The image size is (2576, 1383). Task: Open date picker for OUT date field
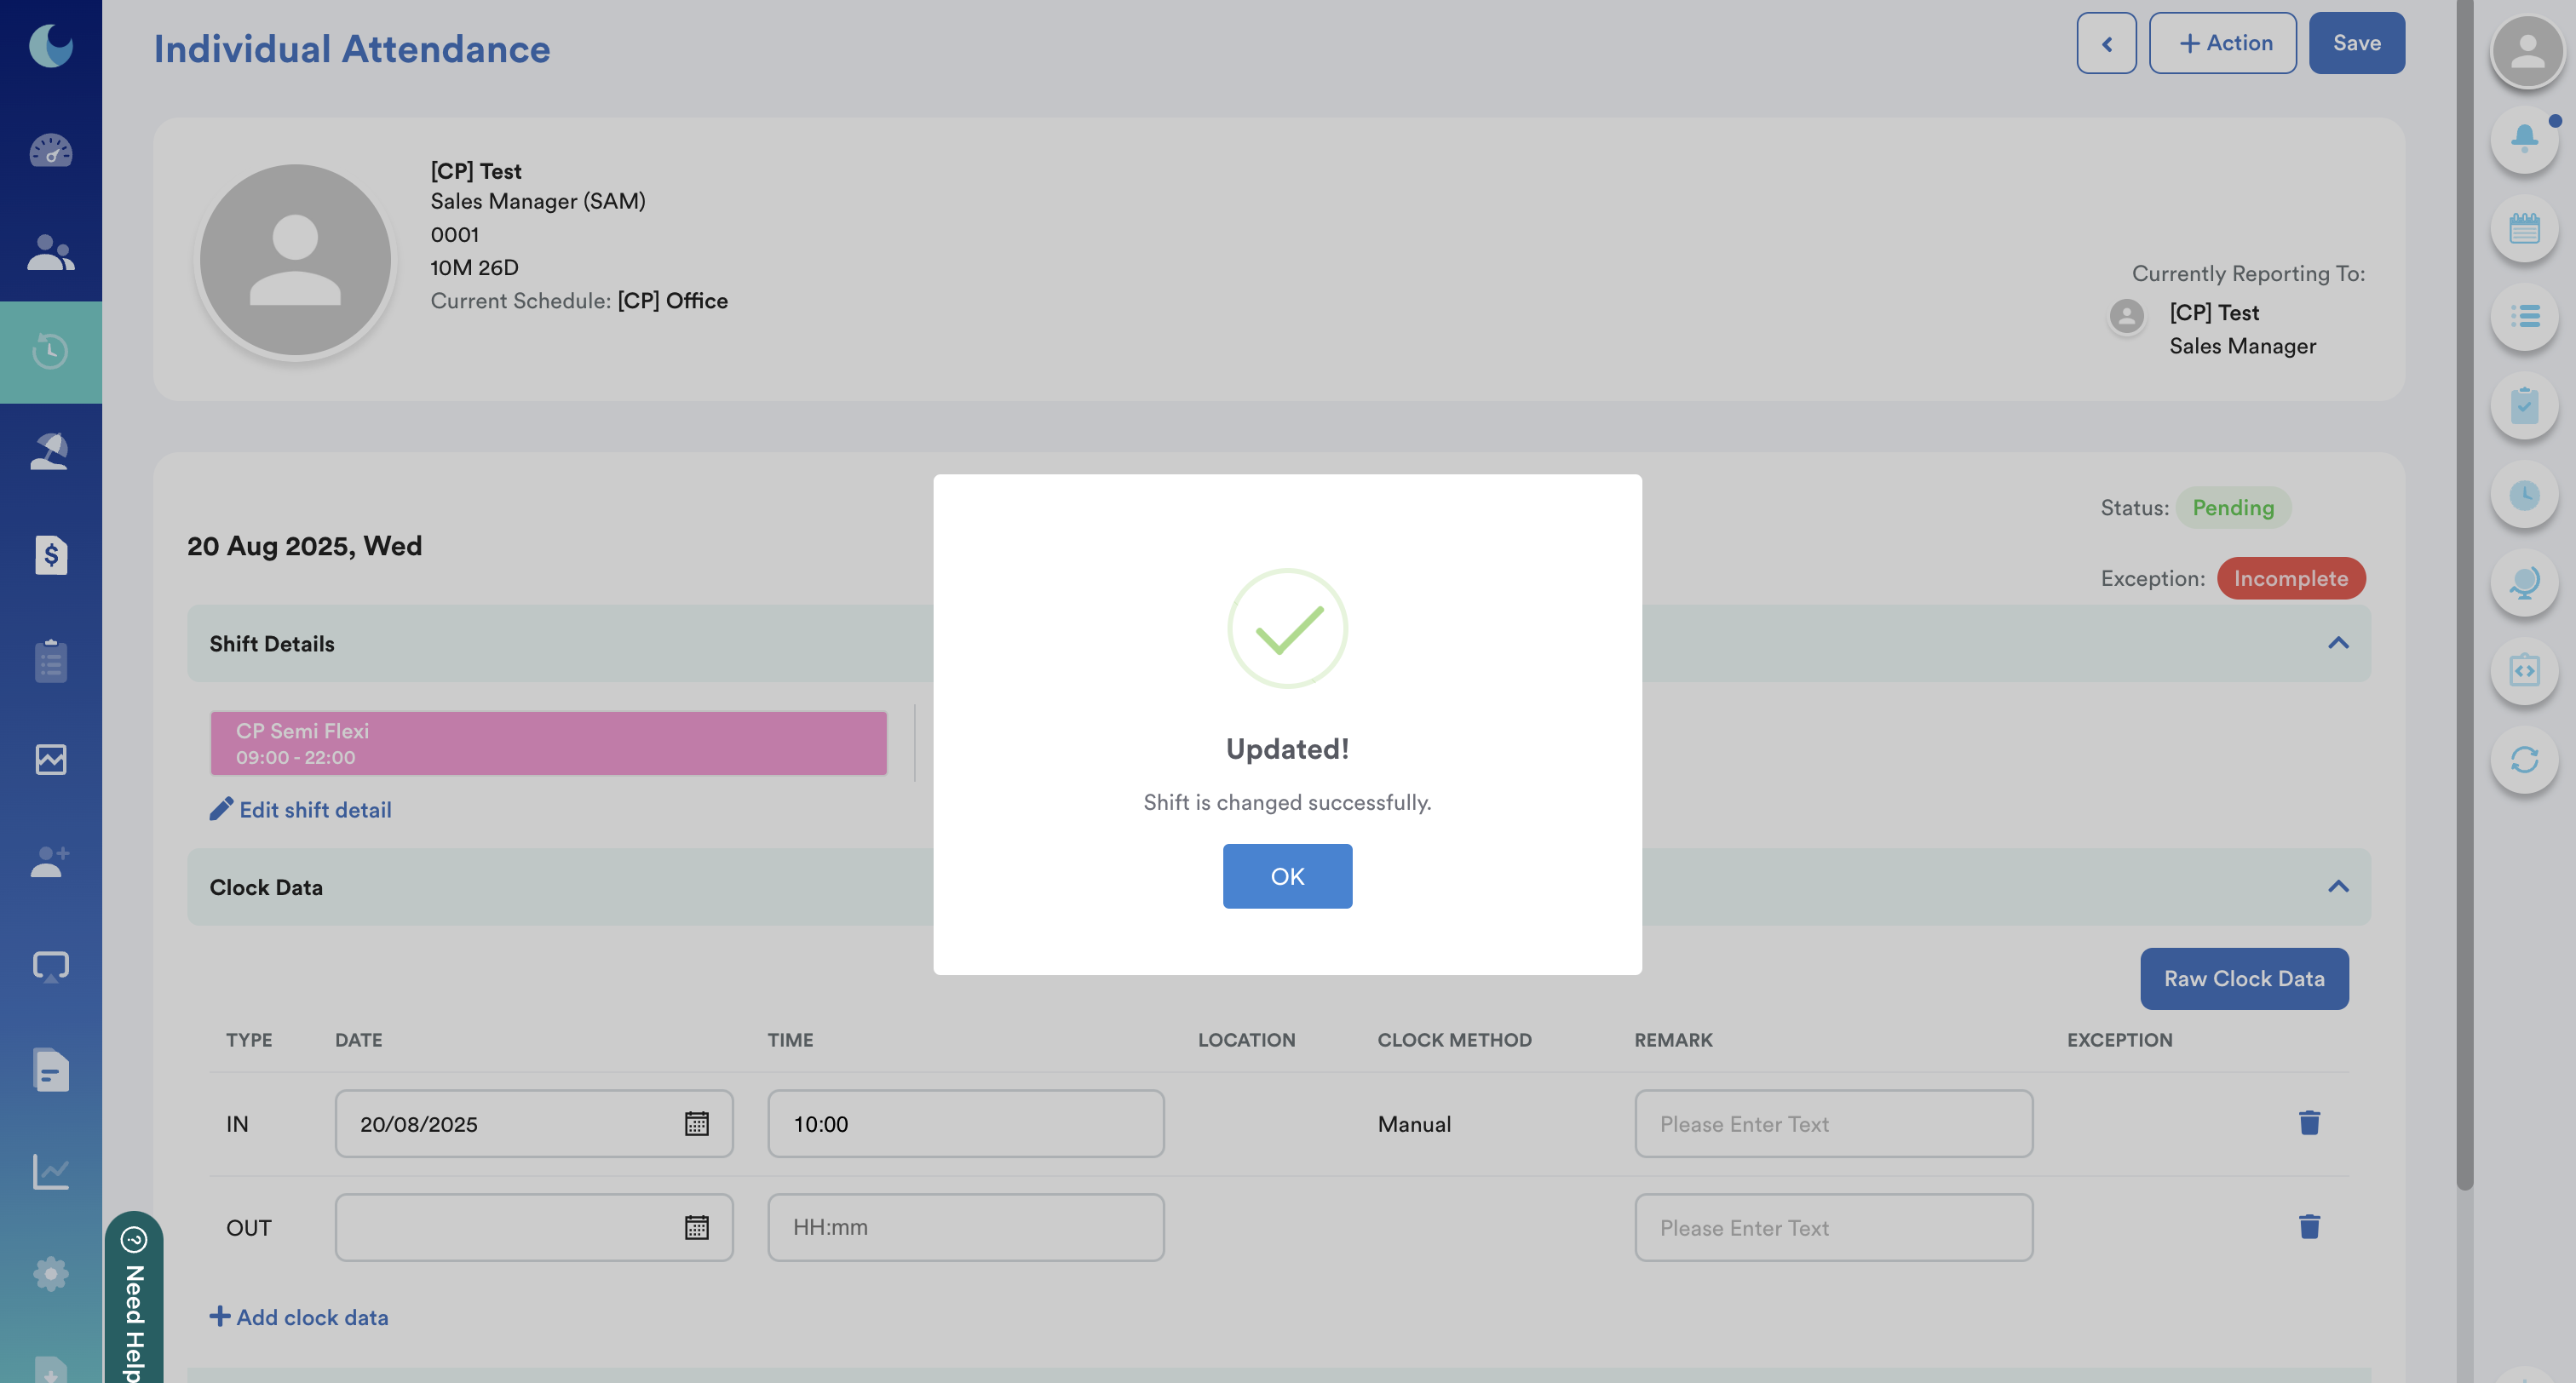696,1228
